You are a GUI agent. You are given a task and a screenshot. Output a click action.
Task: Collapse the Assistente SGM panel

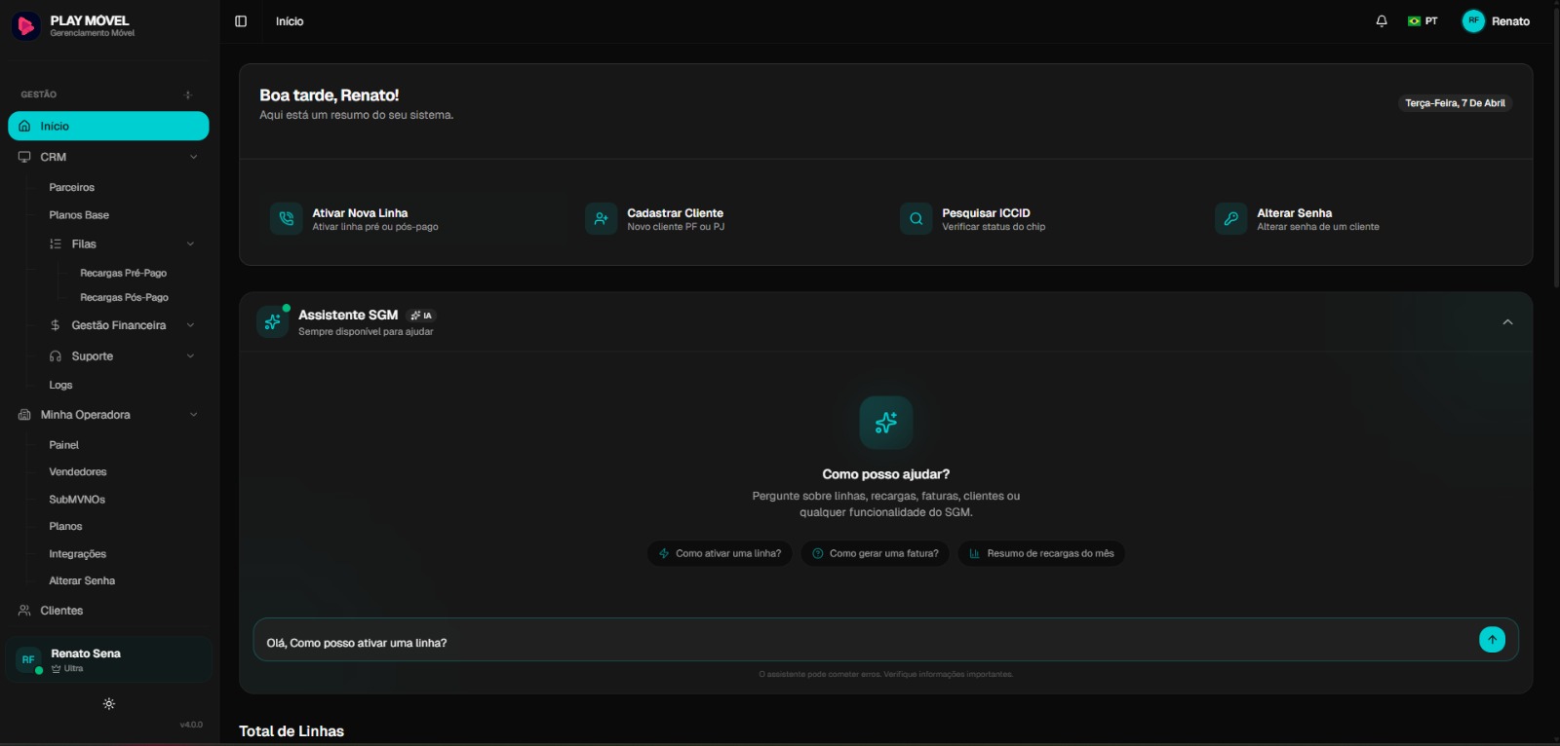[x=1507, y=322]
